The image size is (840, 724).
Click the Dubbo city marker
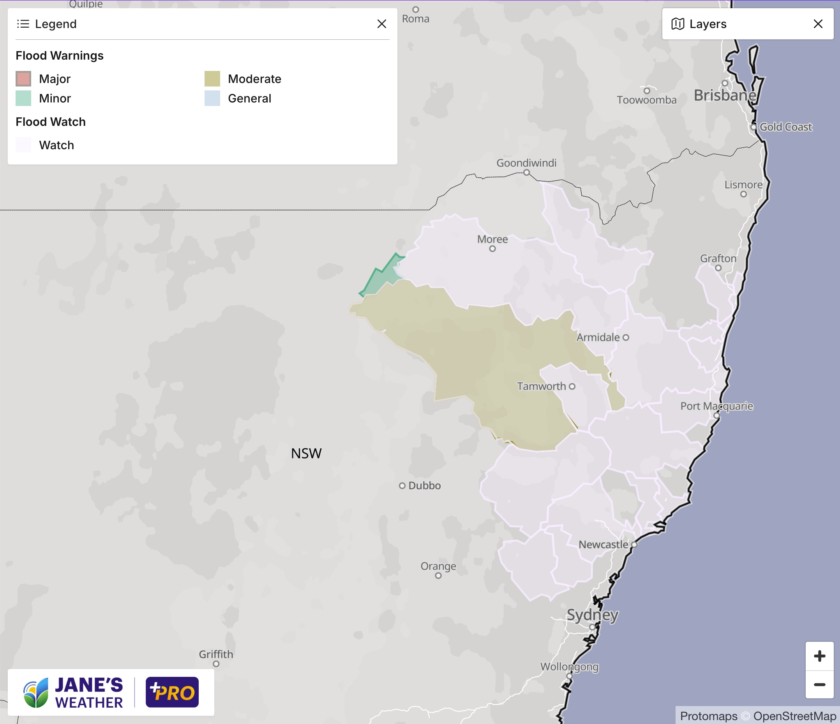[402, 486]
